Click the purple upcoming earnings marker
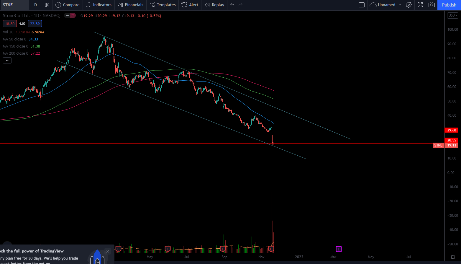This screenshot has height=264, width=461. tap(339, 249)
